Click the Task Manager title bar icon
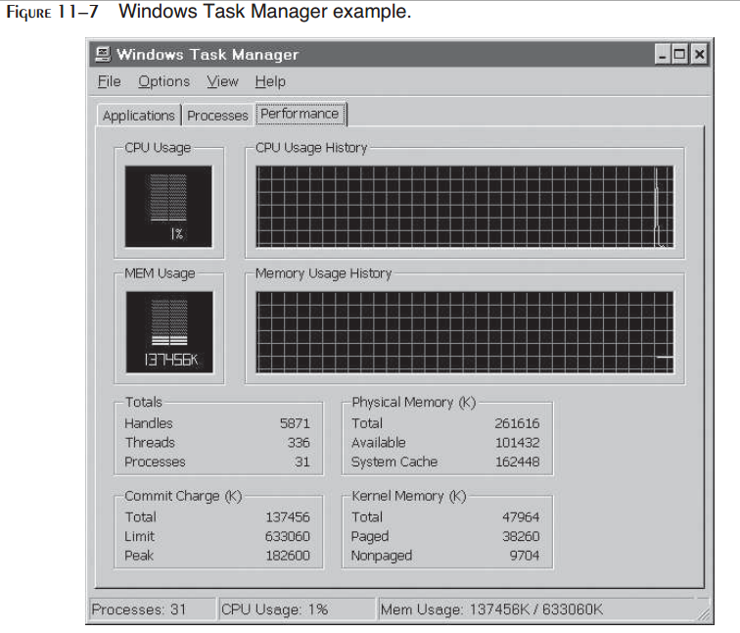Screen dimensions: 740x633 point(103,54)
